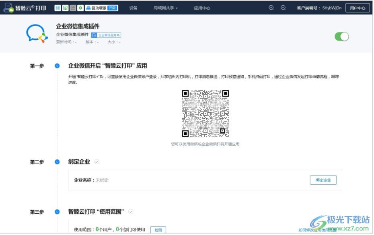Click the 企业微信集成插件 title
This screenshot has height=235, width=374.
(78, 26)
